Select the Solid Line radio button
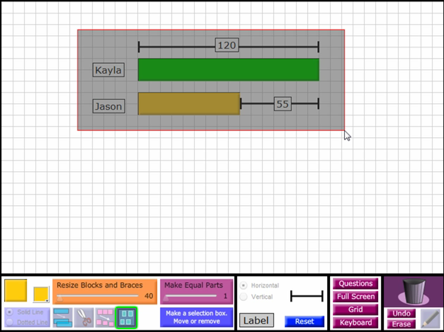The image size is (444, 332). coord(10,312)
